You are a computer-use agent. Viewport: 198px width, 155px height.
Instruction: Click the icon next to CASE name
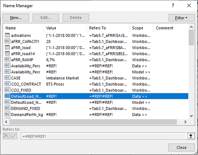point(7,78)
